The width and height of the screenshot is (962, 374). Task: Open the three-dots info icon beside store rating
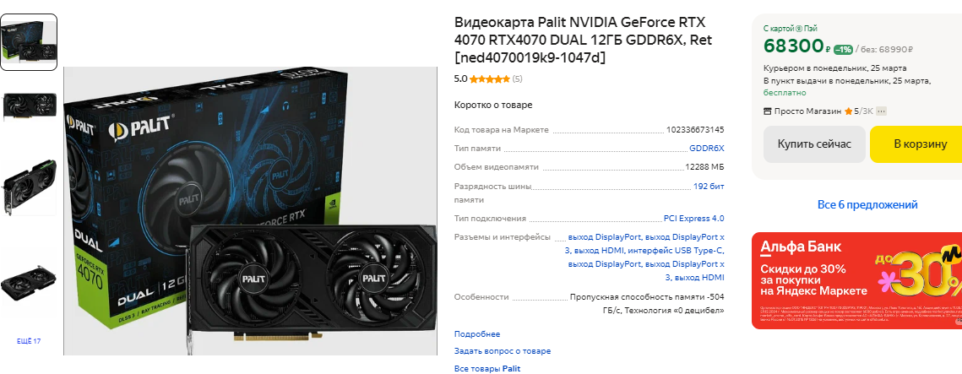pyautogui.click(x=882, y=111)
